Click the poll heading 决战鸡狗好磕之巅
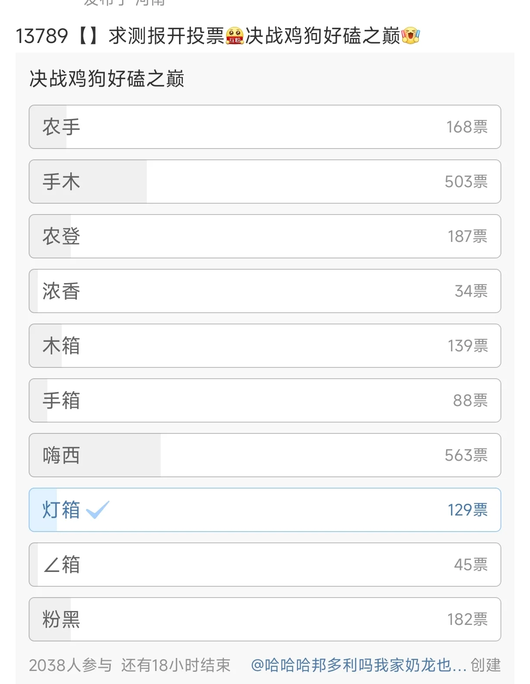This screenshot has width=530, height=684. [107, 79]
